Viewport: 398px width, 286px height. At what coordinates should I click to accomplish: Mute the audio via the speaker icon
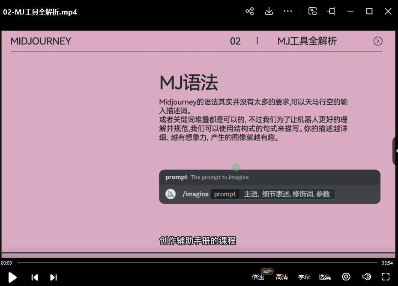pyautogui.click(x=366, y=277)
